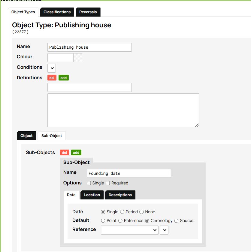Screen dimensions: 251x252
Task: Open the Reference dropdown
Action: tap(129, 230)
